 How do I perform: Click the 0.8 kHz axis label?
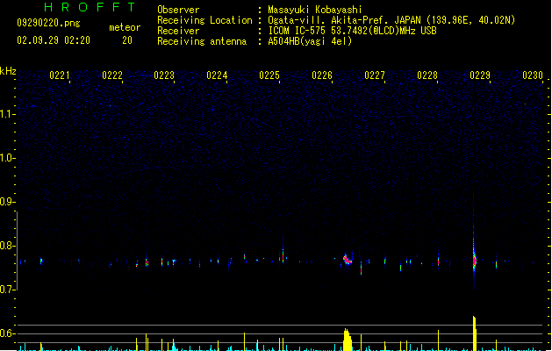(x=7, y=246)
